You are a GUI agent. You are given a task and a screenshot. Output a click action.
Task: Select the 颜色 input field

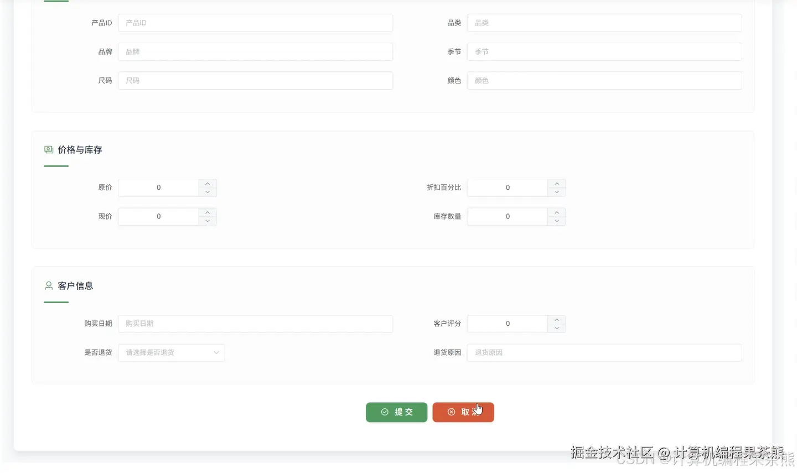(x=604, y=80)
